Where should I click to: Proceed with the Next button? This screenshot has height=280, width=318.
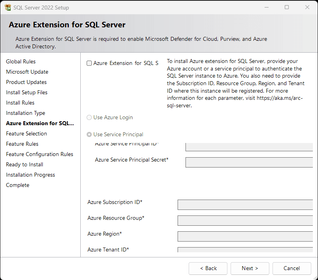pyautogui.click(x=250, y=269)
